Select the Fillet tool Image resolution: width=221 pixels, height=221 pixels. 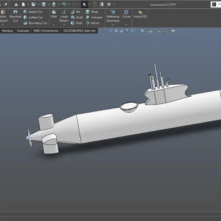click(x=54, y=14)
